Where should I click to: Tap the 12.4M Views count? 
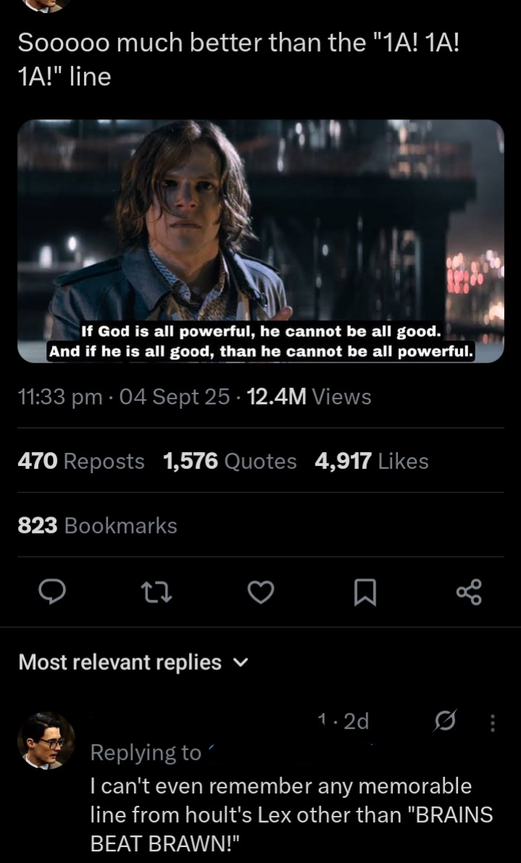tap(310, 397)
